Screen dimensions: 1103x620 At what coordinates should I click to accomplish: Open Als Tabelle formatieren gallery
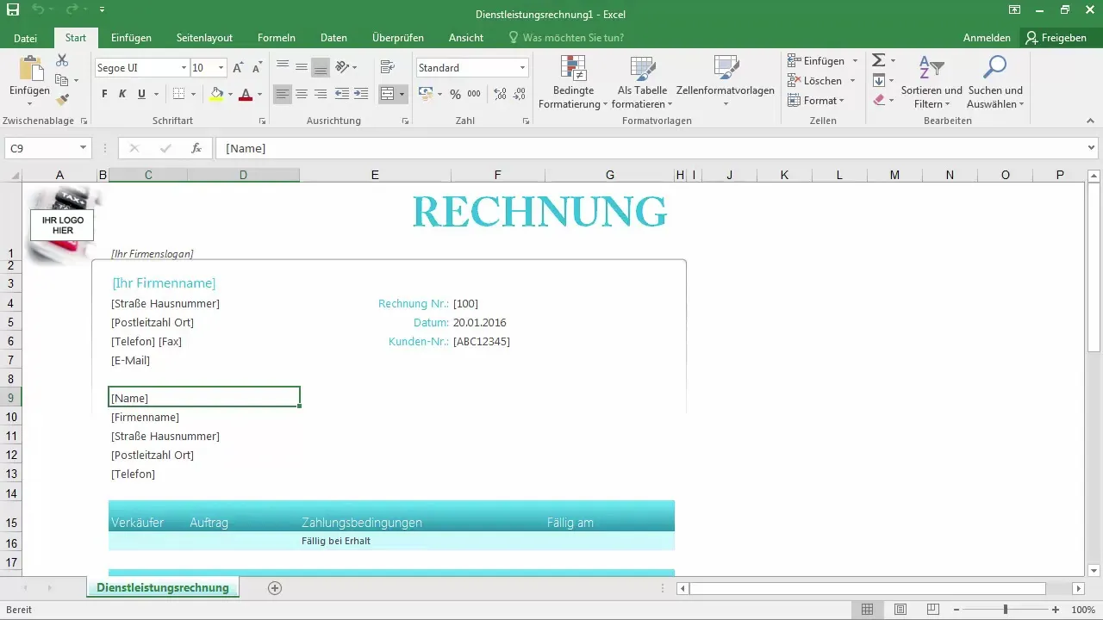tap(642, 82)
